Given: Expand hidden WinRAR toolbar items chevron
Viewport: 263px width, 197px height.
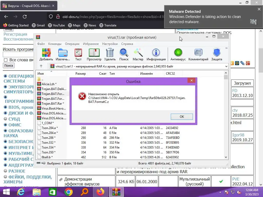Looking at the screenshot, I should pos(227,48).
